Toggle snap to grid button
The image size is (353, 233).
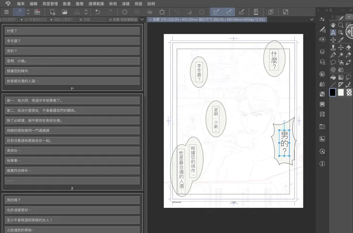[x=242, y=11]
